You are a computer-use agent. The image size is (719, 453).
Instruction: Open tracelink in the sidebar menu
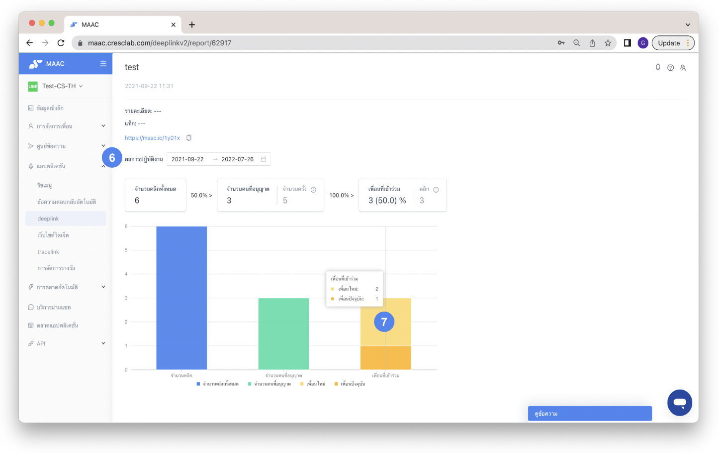pyautogui.click(x=48, y=252)
